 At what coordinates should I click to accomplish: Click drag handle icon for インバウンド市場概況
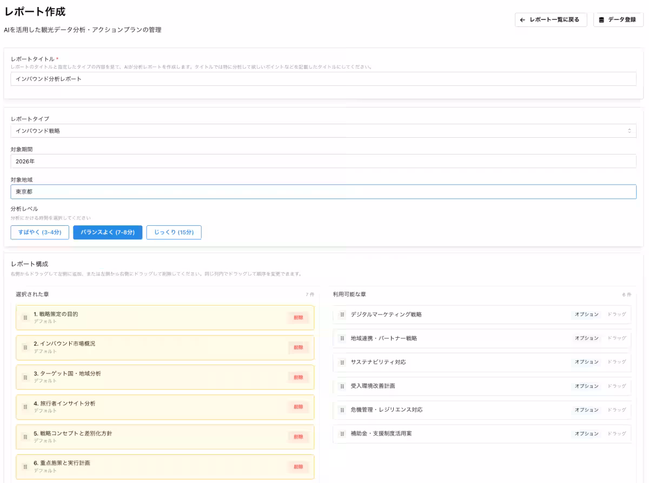[x=25, y=347]
